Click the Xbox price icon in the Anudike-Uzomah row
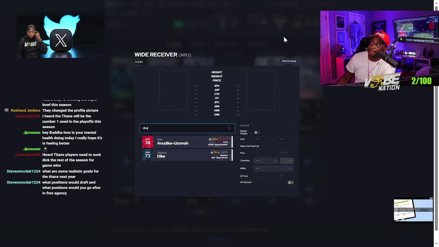The height and width of the screenshot is (247, 439). [210, 139]
